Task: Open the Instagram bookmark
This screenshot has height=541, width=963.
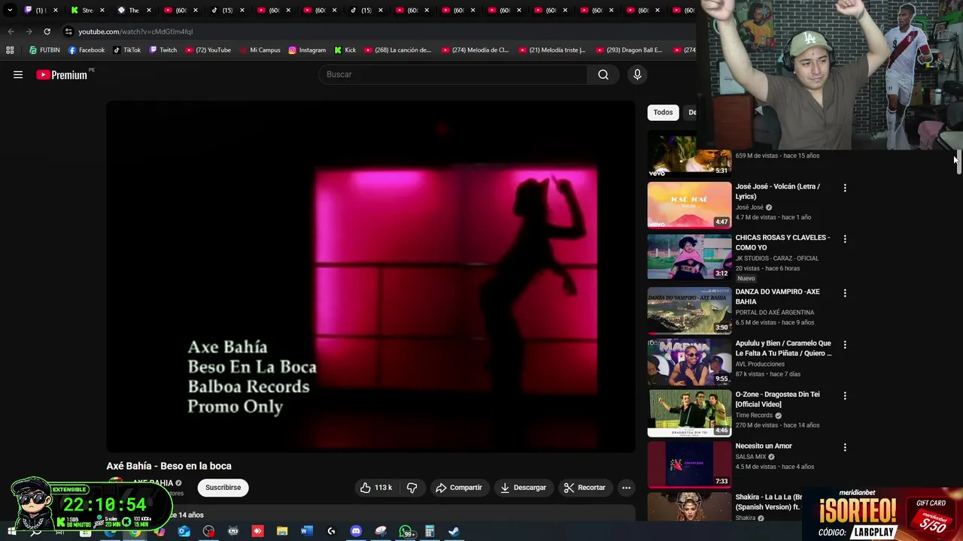Action: [x=307, y=50]
